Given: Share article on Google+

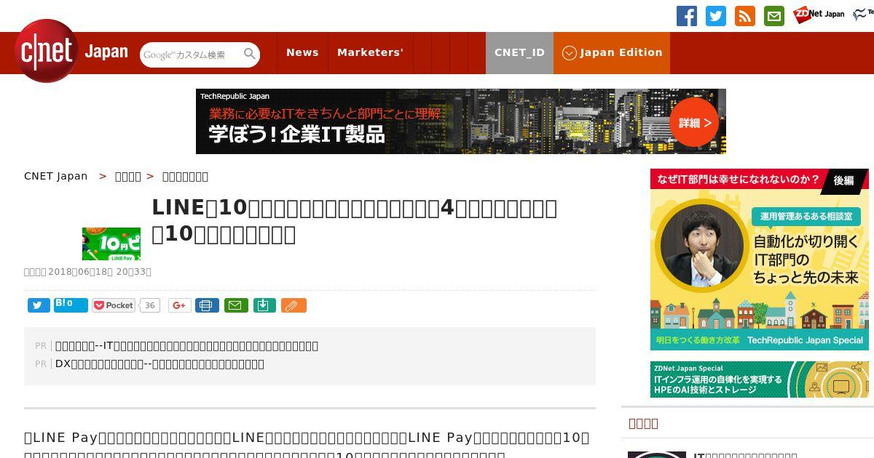Looking at the screenshot, I should coord(180,305).
